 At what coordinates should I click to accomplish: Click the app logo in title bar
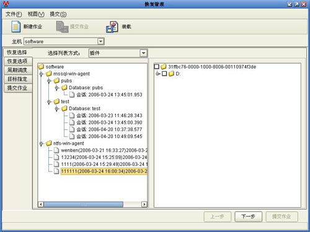[6, 4]
